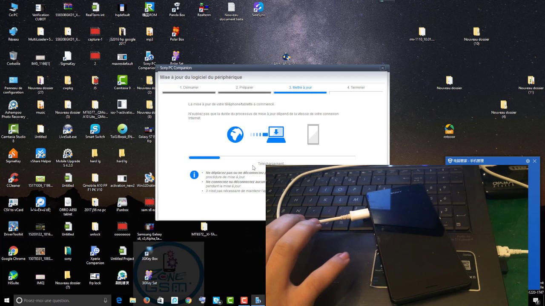Open the 3GKey Box desktop icon
This screenshot has width=545, height=306.
149,253
